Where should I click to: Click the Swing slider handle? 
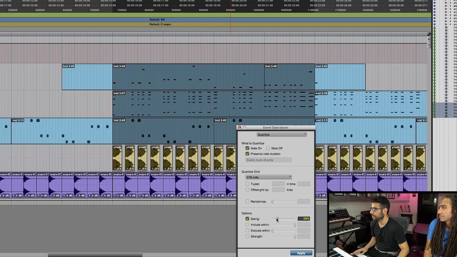pyautogui.click(x=277, y=218)
